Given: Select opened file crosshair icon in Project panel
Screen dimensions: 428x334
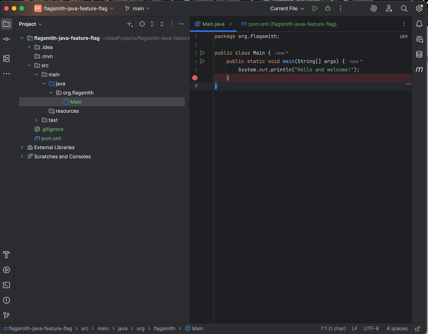Looking at the screenshot, I should click(142, 24).
